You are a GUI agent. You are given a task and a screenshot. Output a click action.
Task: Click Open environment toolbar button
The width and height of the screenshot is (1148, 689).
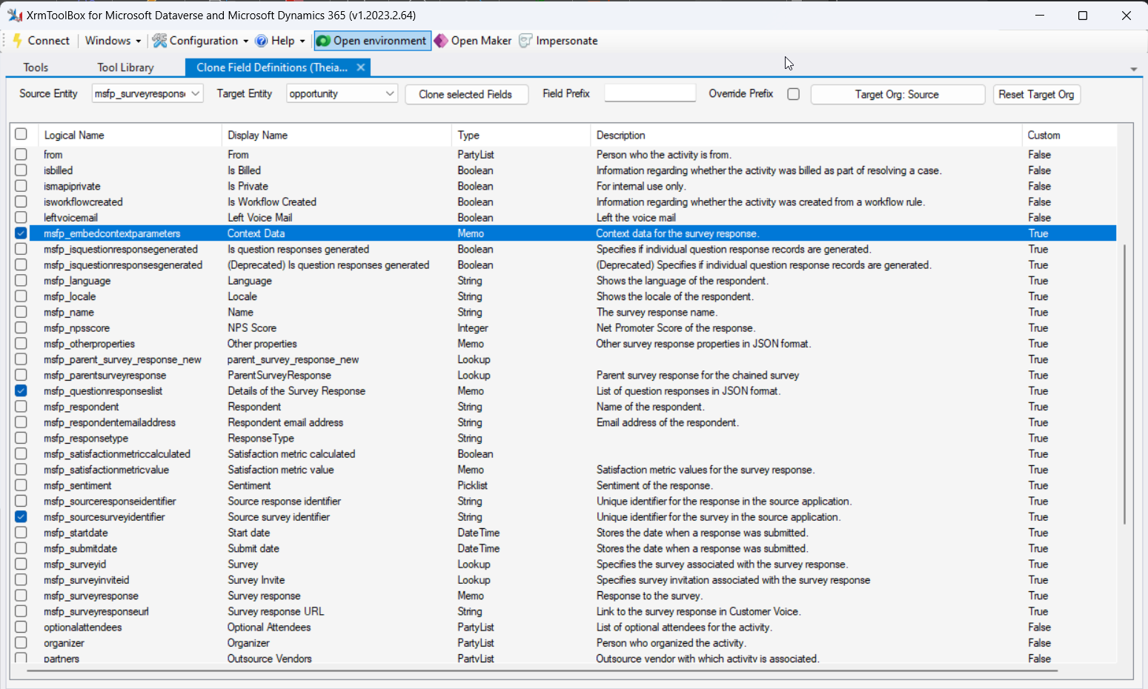pos(372,41)
